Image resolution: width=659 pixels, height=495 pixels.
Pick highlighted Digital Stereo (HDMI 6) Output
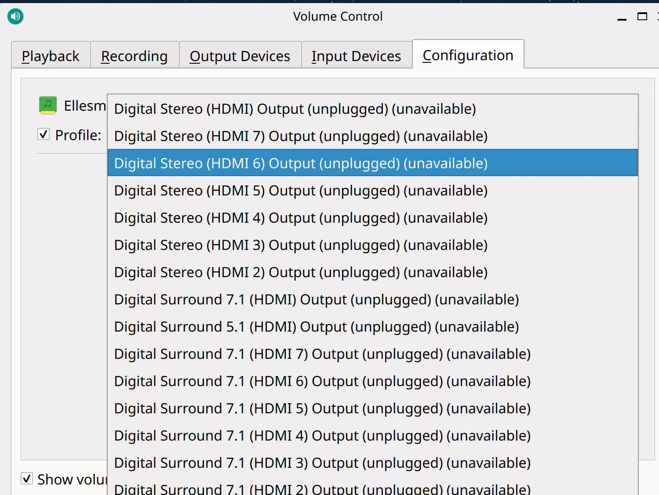point(301,163)
